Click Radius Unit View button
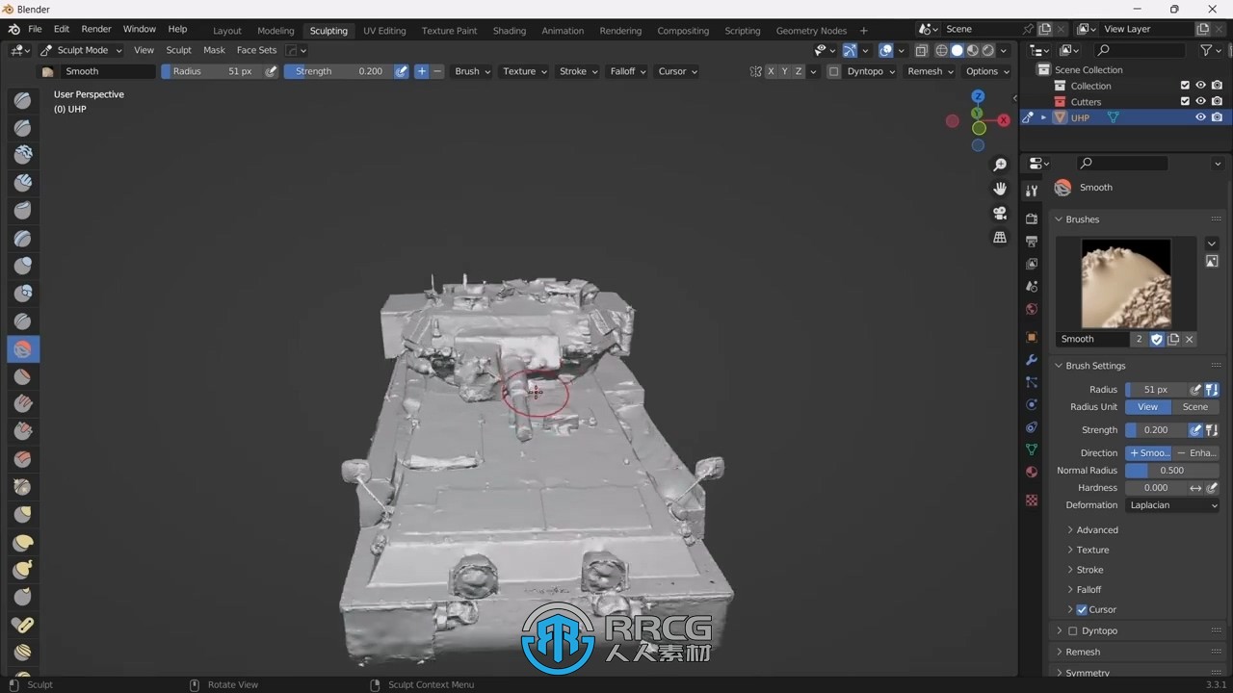This screenshot has height=693, width=1233. [1148, 406]
